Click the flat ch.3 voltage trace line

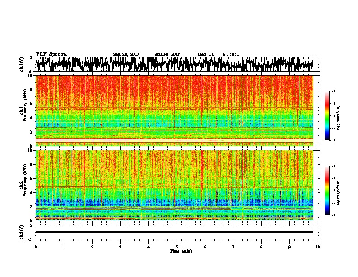(x=174, y=232)
